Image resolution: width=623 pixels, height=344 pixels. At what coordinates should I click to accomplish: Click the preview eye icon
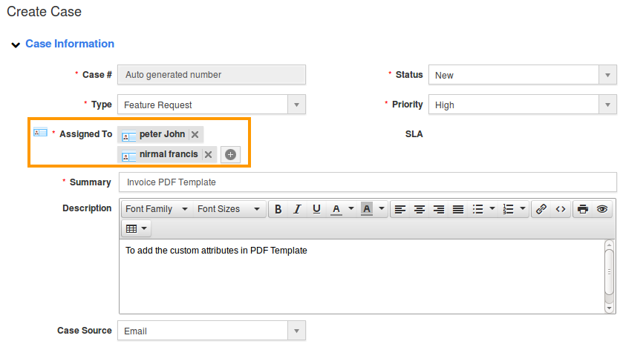pos(602,209)
